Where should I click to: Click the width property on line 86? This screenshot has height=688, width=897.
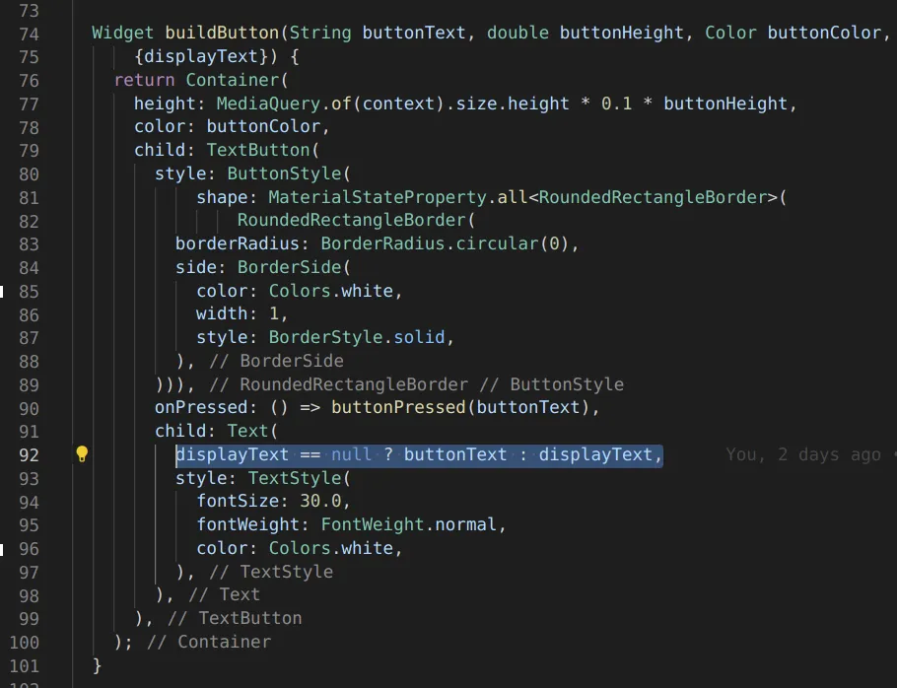point(222,313)
